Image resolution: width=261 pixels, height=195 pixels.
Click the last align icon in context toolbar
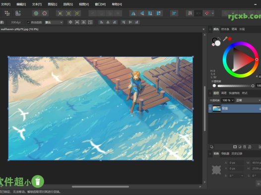point(136,22)
